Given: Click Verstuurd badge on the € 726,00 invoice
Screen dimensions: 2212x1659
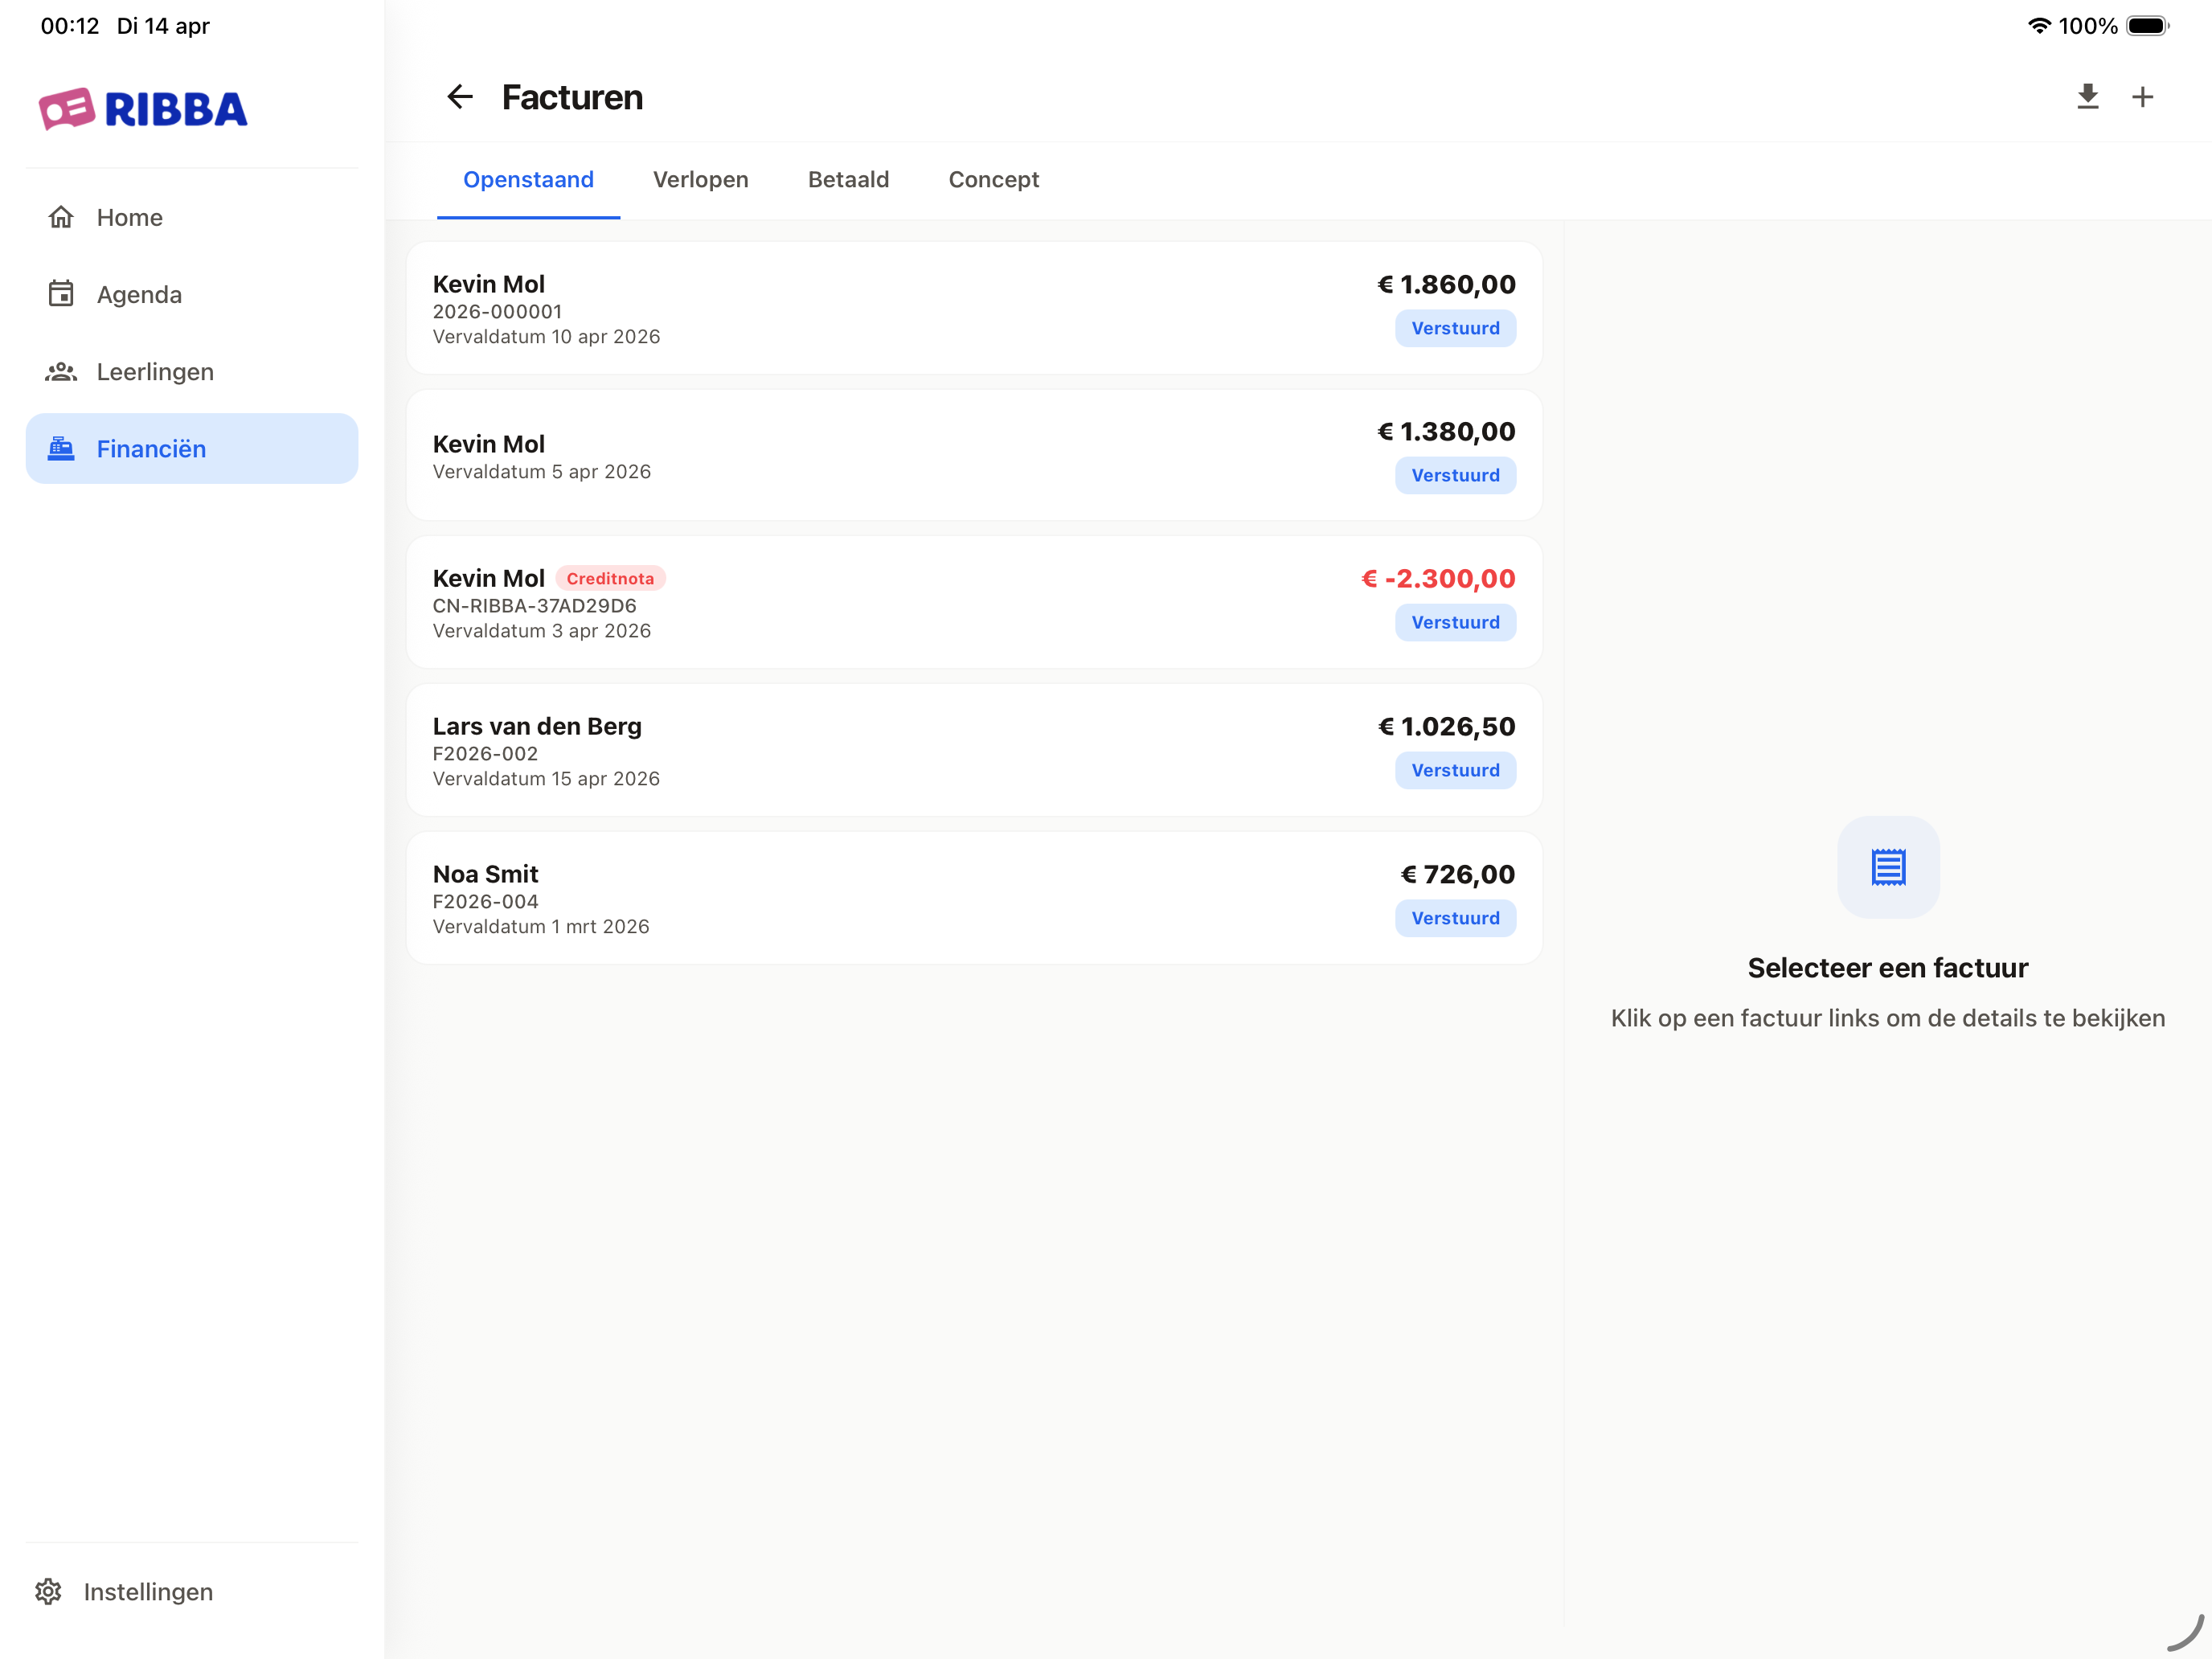Looking at the screenshot, I should tap(1455, 918).
